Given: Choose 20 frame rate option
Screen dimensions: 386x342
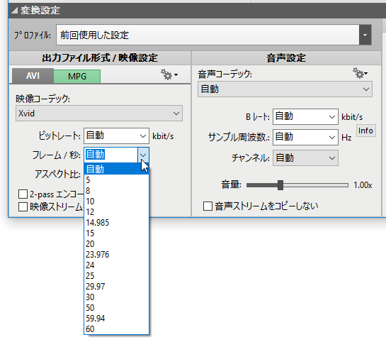Looking at the screenshot, I should [116, 244].
